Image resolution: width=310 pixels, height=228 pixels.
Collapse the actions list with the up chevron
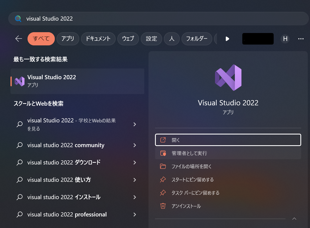click(294, 219)
